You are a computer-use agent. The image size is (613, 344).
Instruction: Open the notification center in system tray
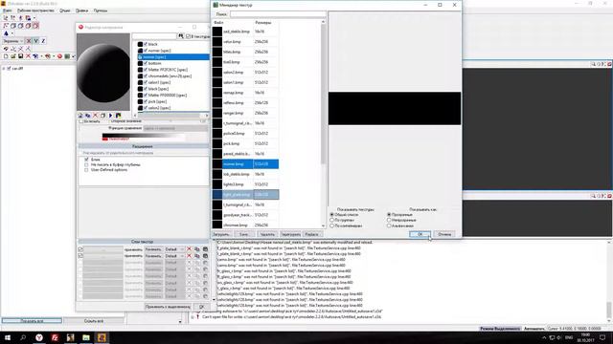(602, 337)
